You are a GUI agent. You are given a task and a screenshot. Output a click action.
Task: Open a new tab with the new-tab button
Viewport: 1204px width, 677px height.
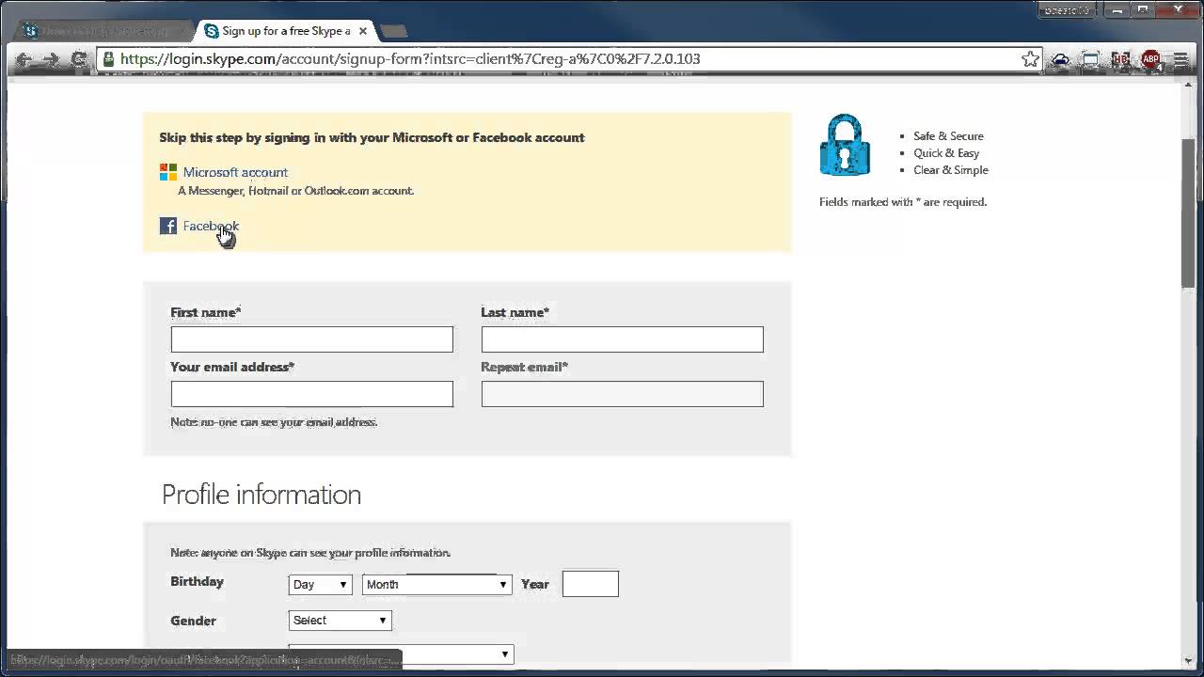395,31
